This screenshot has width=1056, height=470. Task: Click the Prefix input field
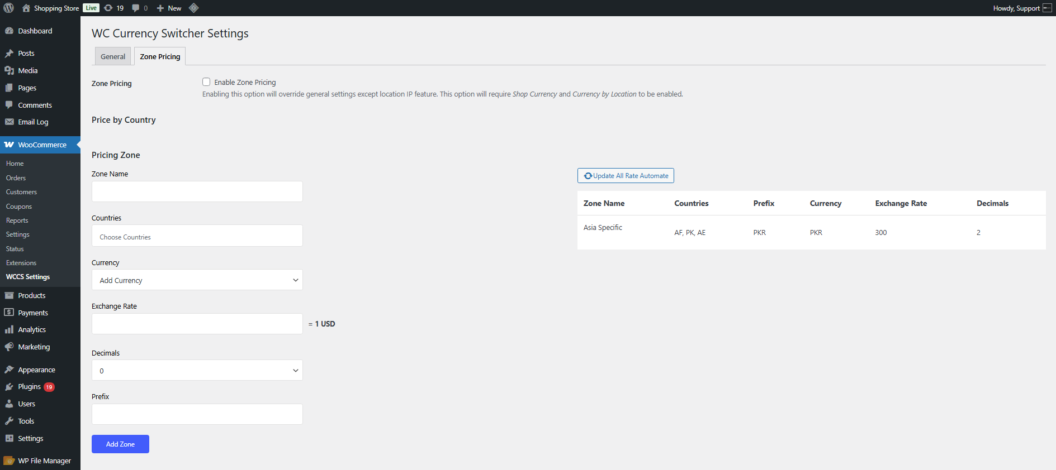click(197, 414)
